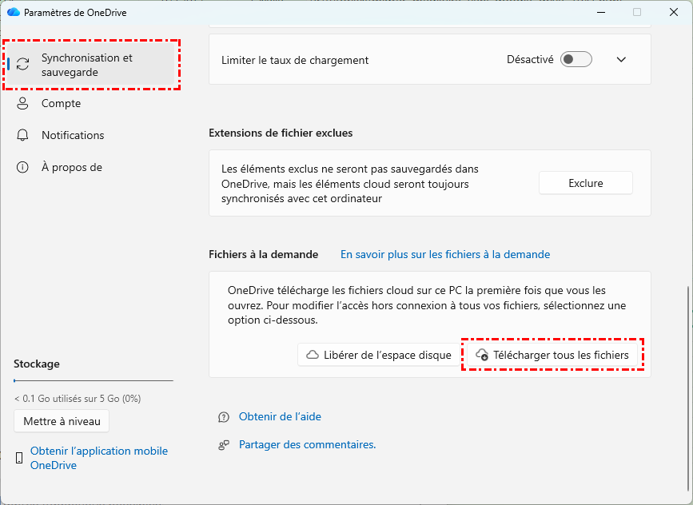The image size is (693, 505).
Task: Open the Compte section
Action: [61, 103]
